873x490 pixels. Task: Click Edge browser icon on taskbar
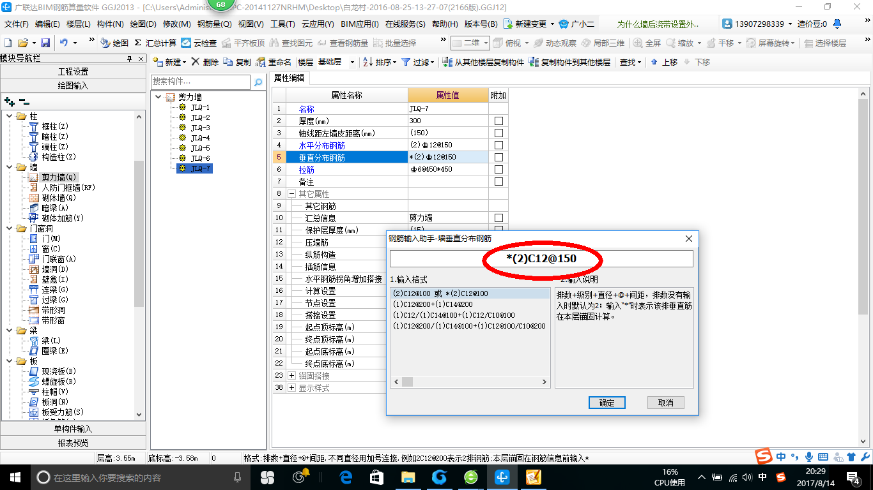(x=346, y=477)
